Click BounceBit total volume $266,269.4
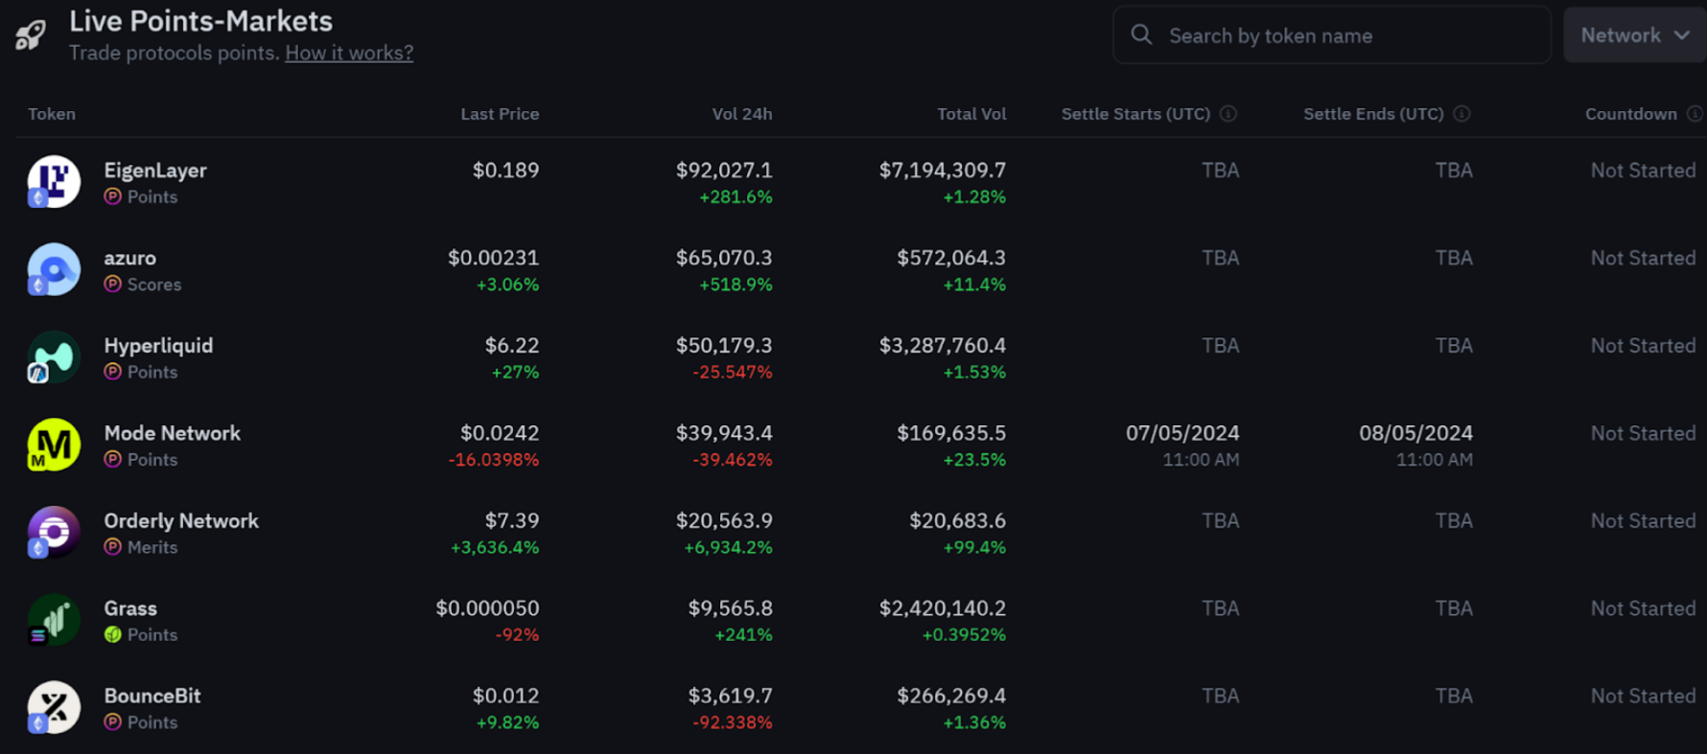 point(951,697)
